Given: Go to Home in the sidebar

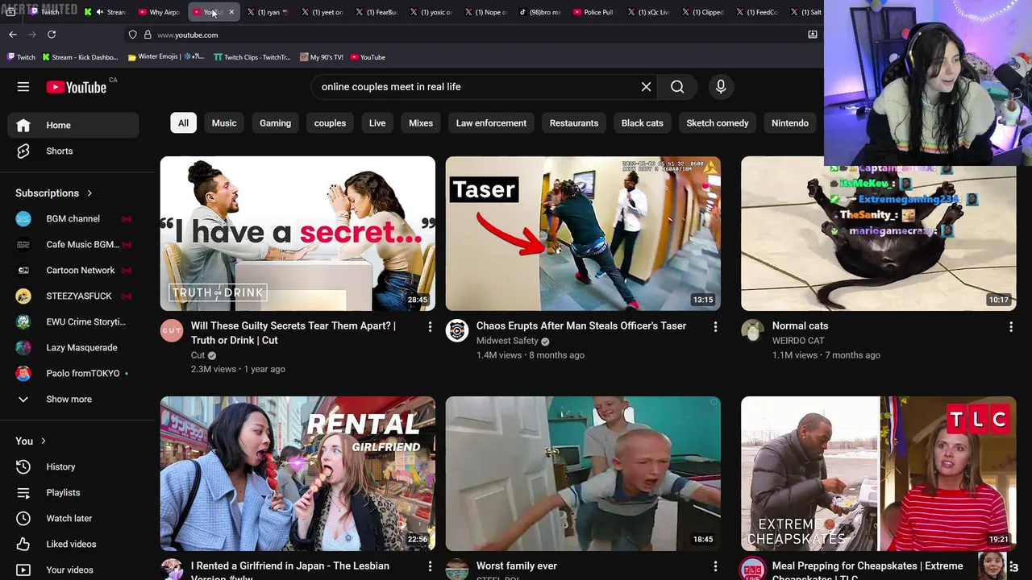Looking at the screenshot, I should [x=73, y=126].
